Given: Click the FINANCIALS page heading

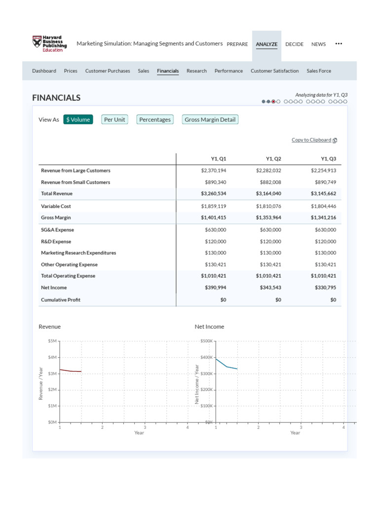Looking at the screenshot, I should [56, 98].
